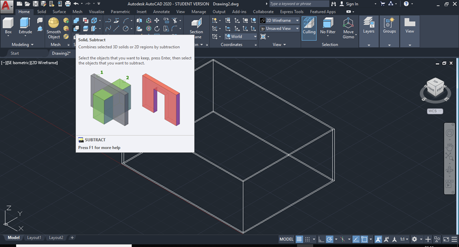459x247 pixels.
Task: Open the 2D Wireframe visual style dropdown
Action: (x=279, y=21)
